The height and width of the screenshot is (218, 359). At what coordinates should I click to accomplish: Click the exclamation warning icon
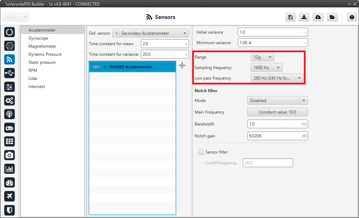[x=352, y=17]
